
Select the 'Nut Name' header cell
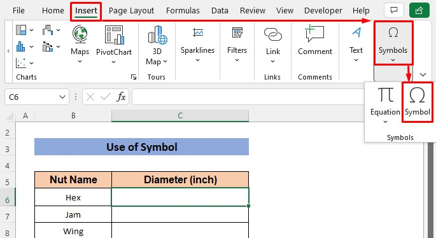(x=73, y=179)
